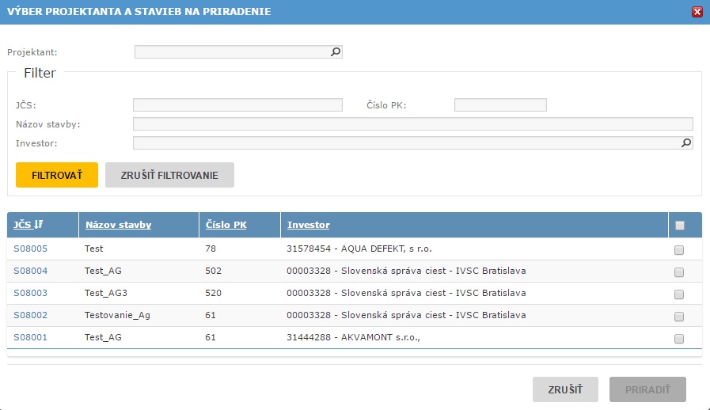The height and width of the screenshot is (410, 710).
Task: Close the dialog with the red X
Action: coord(697,12)
